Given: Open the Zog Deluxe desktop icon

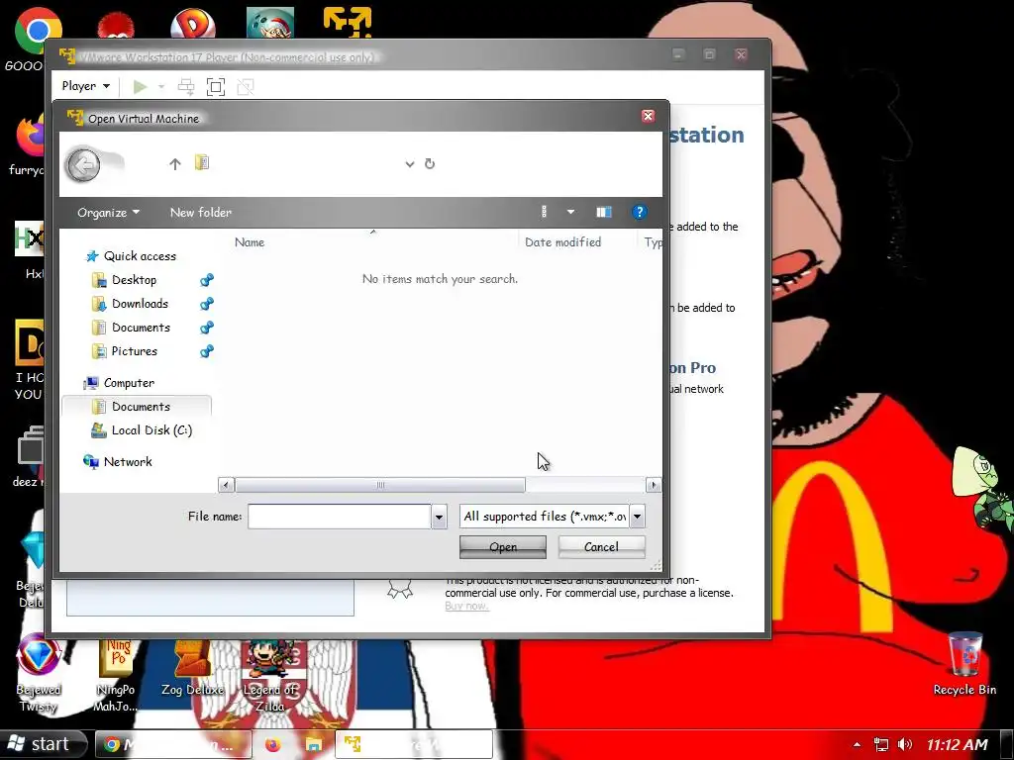Looking at the screenshot, I should [x=192, y=669].
